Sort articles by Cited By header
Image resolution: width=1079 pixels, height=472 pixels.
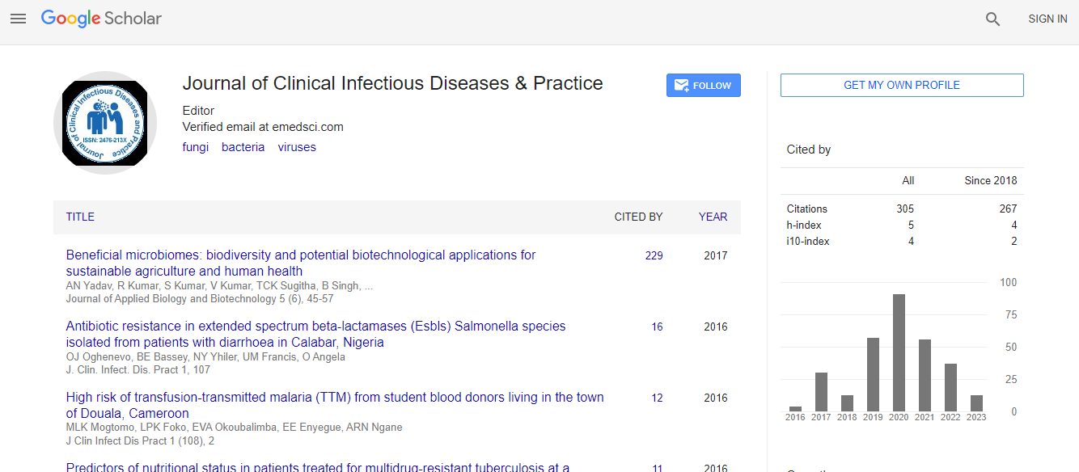pos(638,217)
